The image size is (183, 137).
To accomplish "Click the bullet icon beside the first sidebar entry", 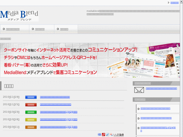I will pos(138,109).
